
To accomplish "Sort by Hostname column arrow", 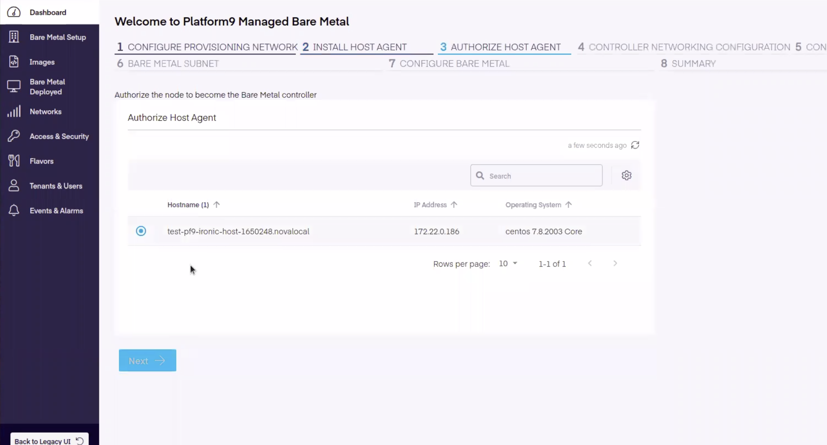I will (216, 205).
